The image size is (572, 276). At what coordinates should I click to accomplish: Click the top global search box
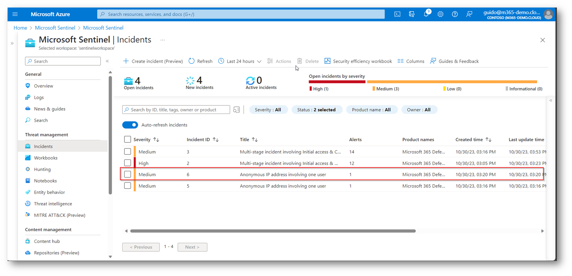pyautogui.click(x=241, y=14)
